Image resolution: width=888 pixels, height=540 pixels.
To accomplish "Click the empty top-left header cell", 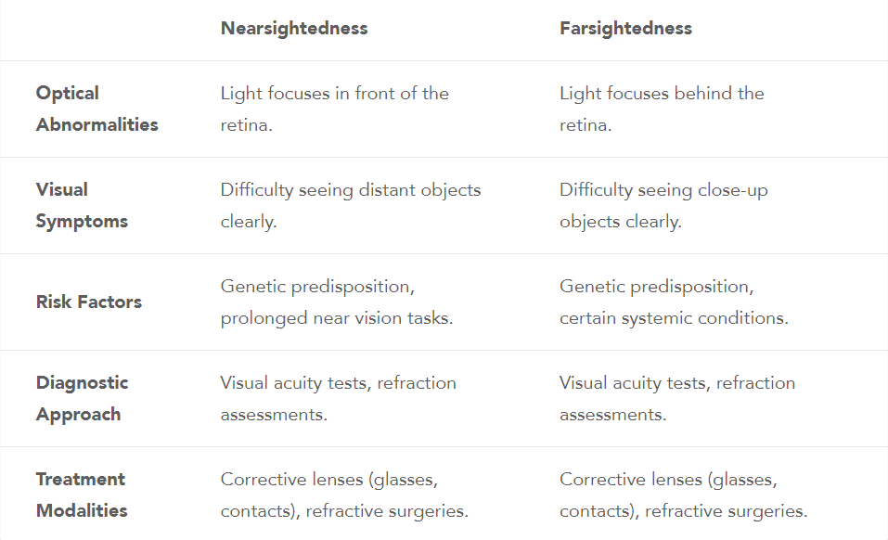I will [102, 30].
